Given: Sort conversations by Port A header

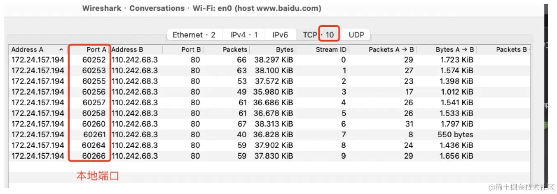Looking at the screenshot, I should [x=90, y=50].
